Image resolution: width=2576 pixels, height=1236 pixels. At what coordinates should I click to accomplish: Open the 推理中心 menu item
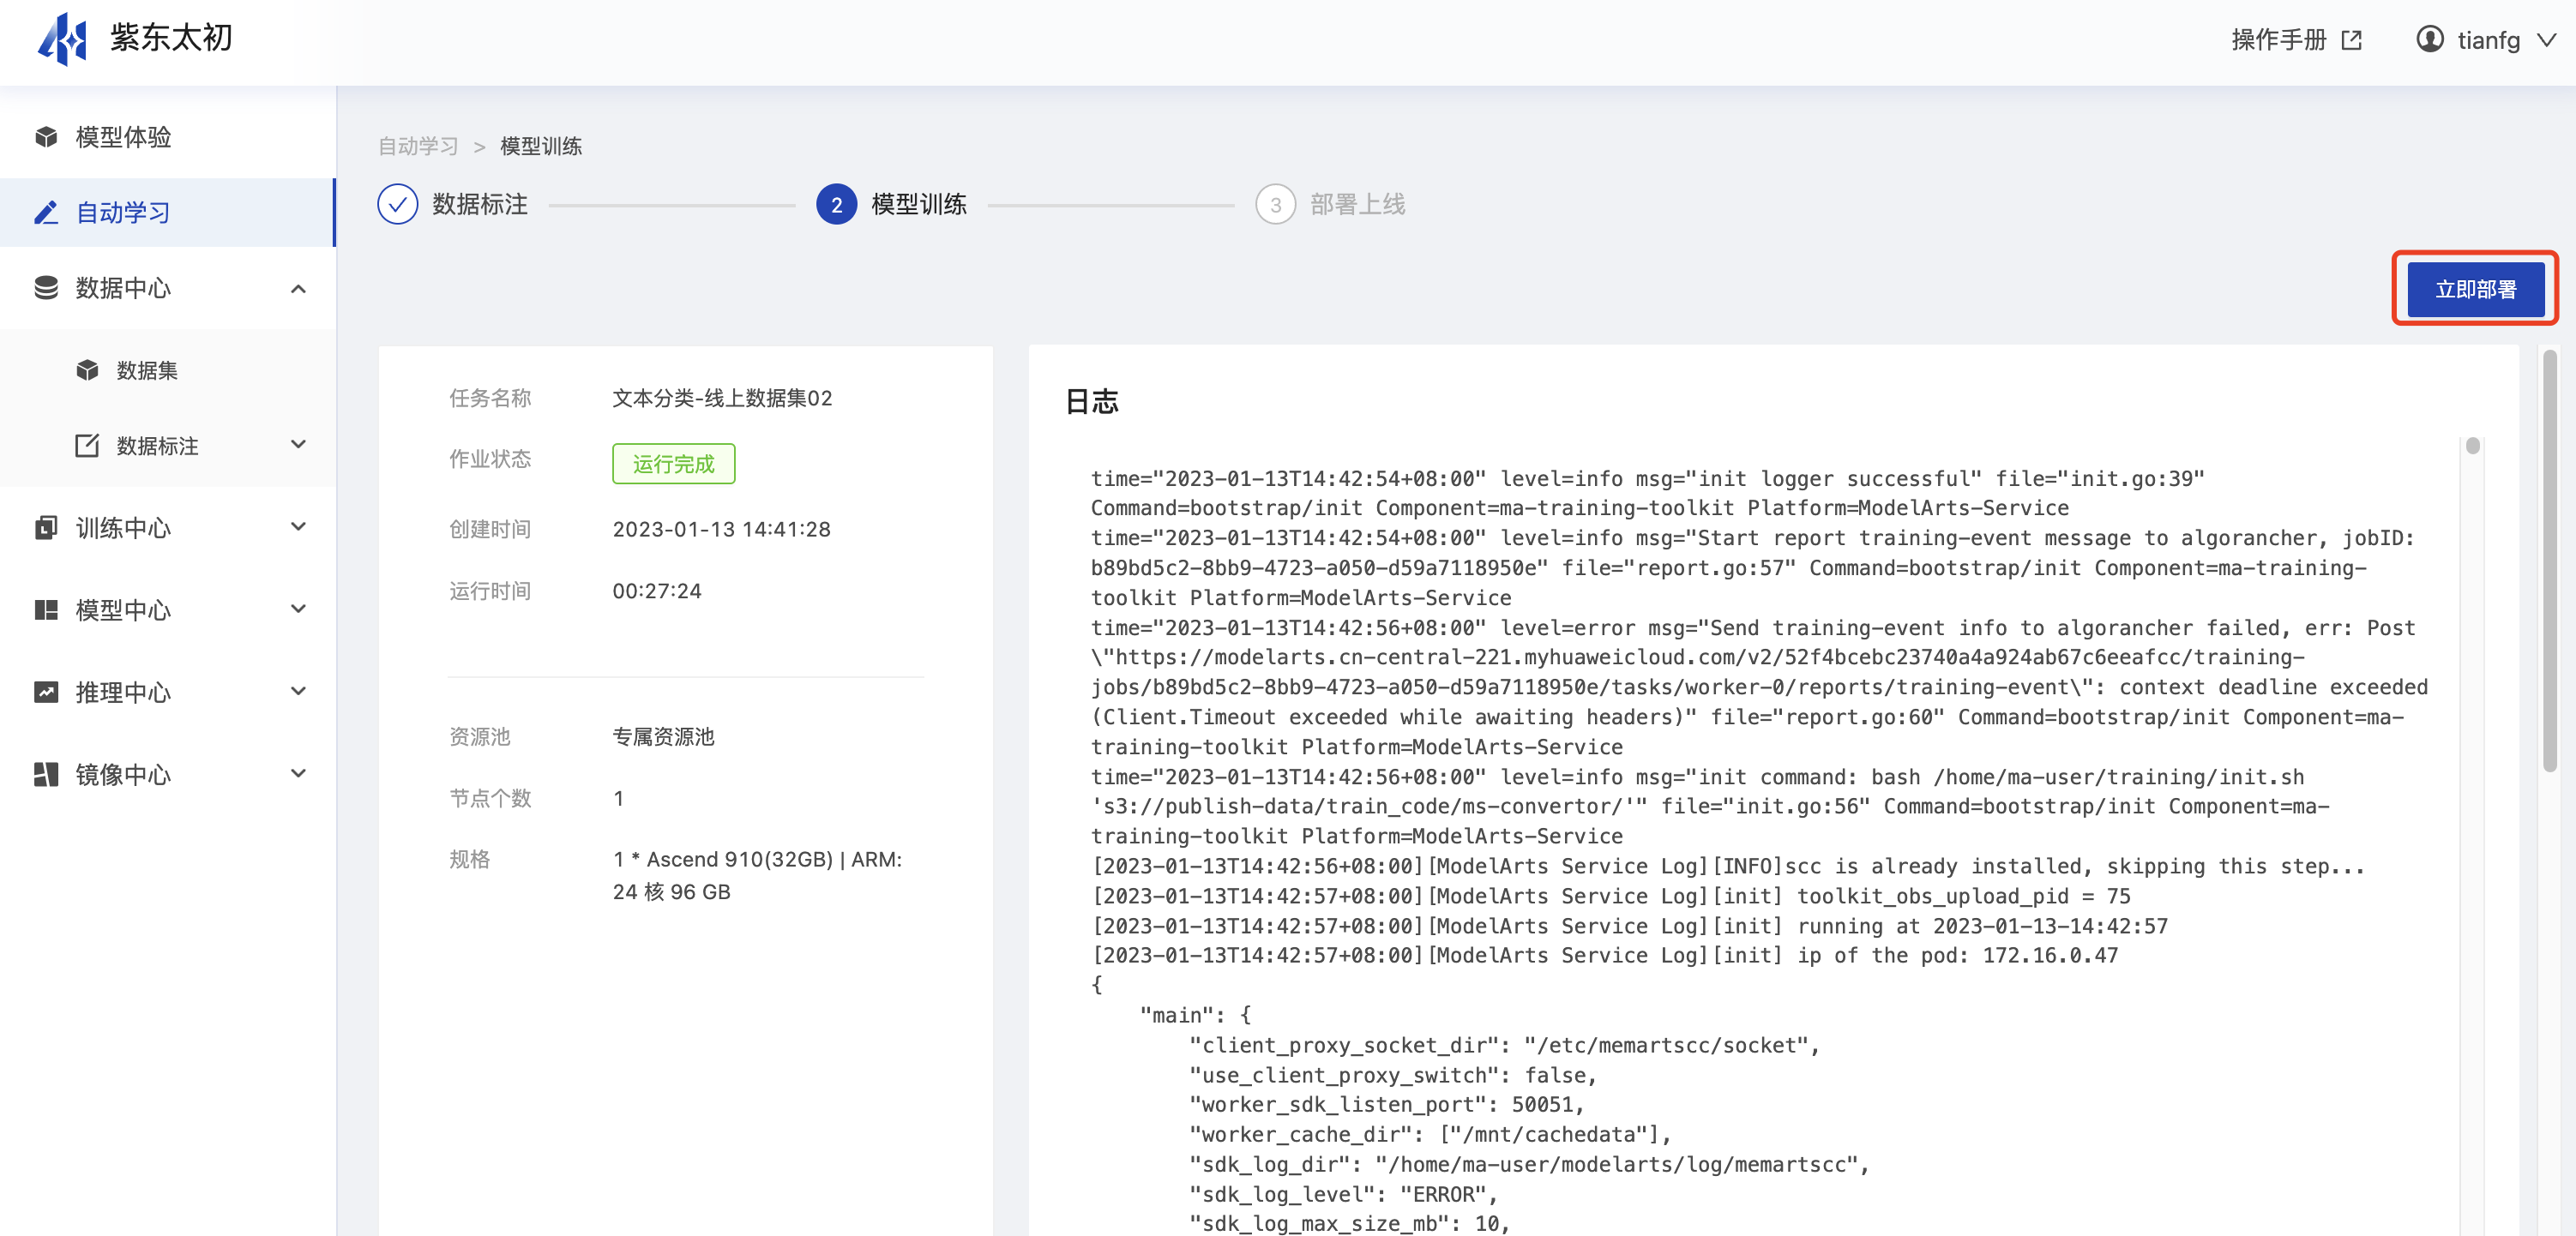click(168, 692)
